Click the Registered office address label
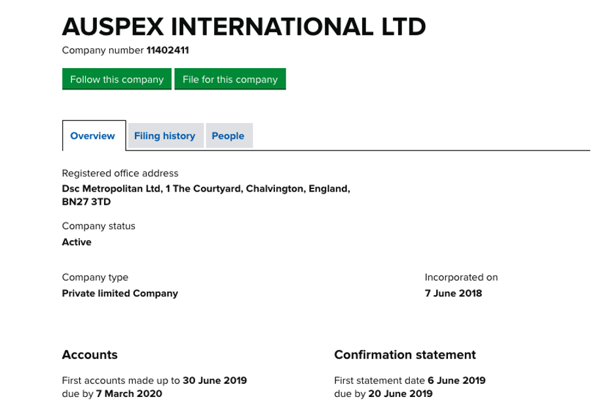 coord(120,173)
